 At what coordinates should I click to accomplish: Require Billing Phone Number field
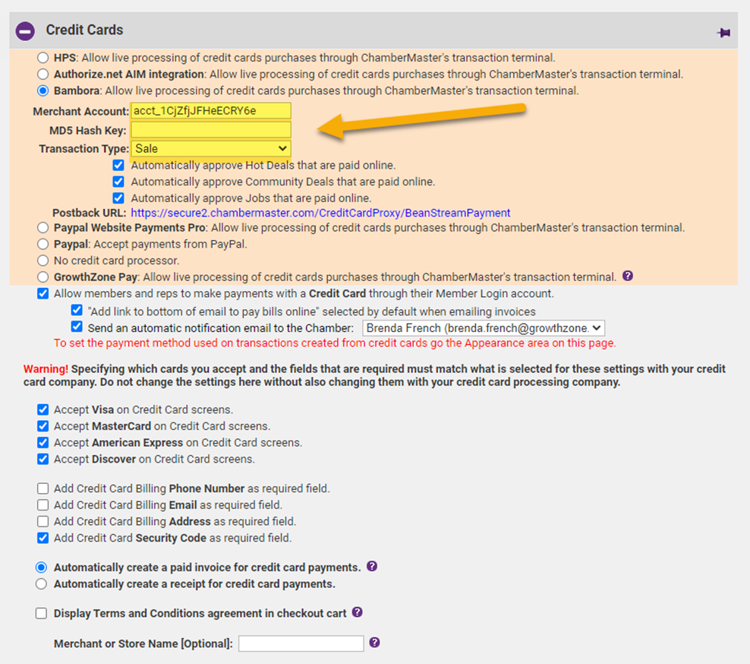tap(43, 489)
